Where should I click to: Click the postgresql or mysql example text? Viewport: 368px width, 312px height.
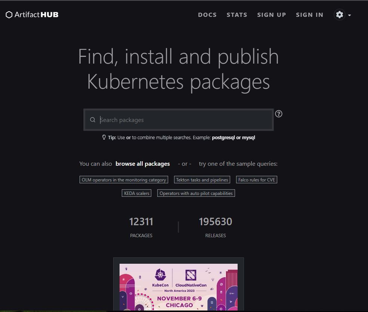click(x=233, y=137)
